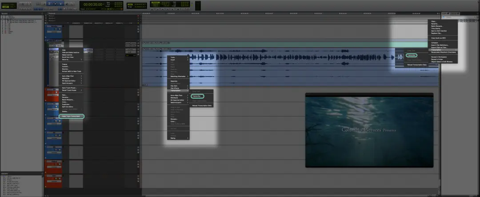Expand Auto-Align Post in track menu
This screenshot has width=480, height=197.
tap(71, 76)
